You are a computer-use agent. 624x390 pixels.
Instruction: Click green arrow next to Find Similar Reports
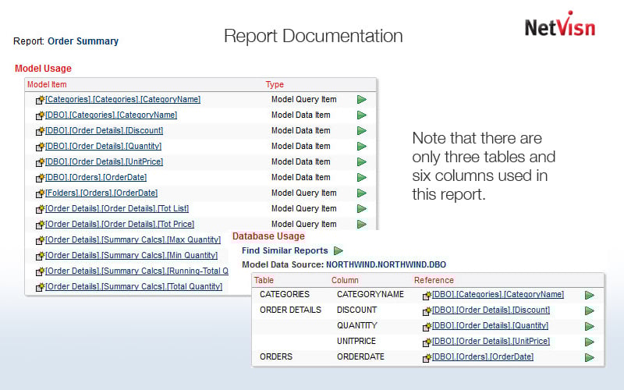(x=339, y=251)
